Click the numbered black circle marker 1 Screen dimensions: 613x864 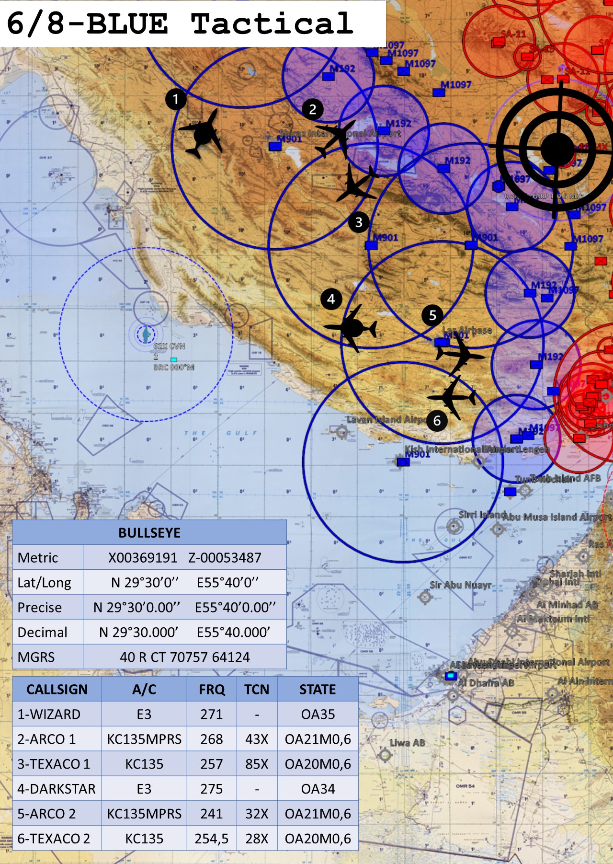tap(176, 99)
